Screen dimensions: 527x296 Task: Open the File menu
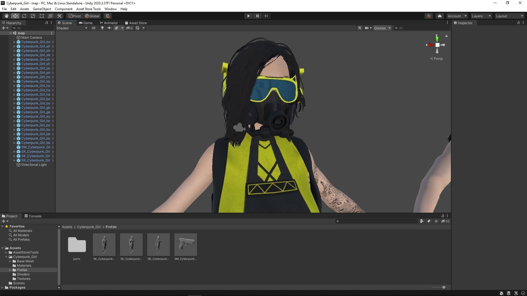[x=4, y=9]
